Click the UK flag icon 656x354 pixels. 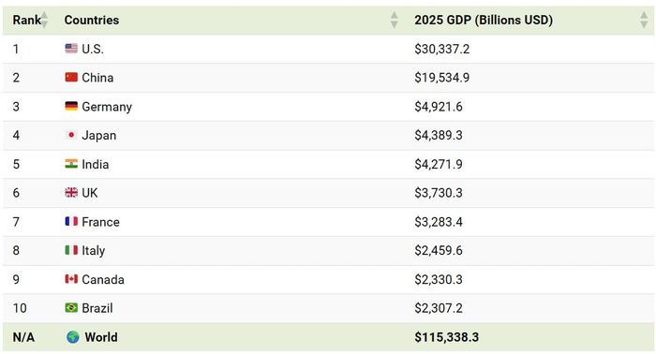point(71,192)
